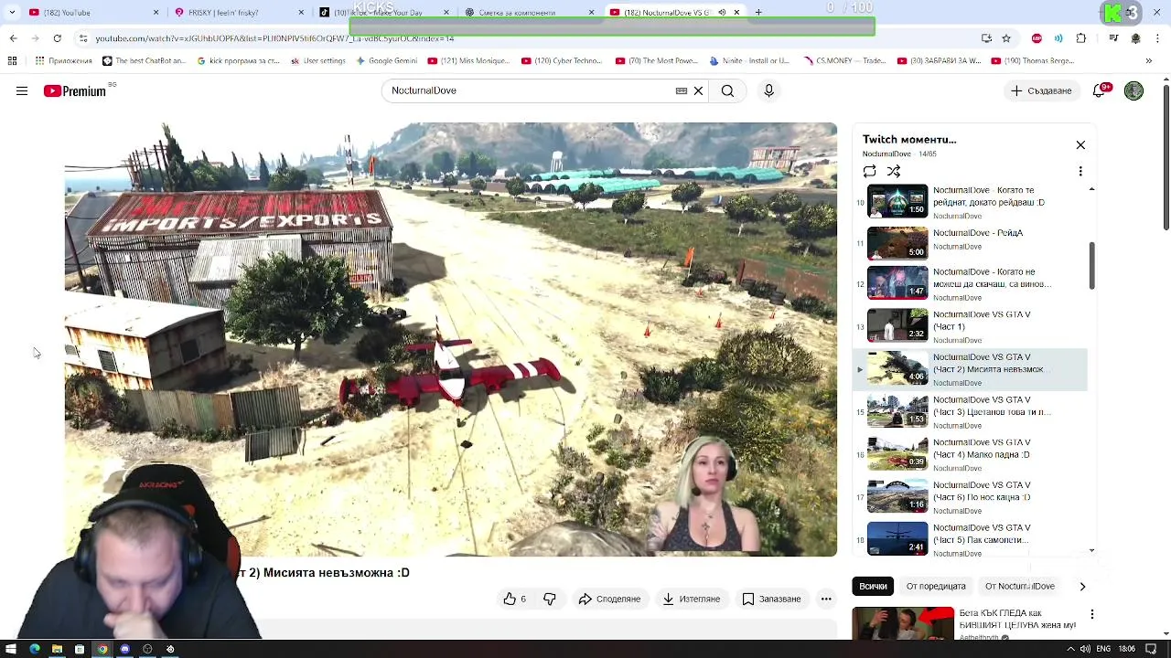Viewport: 1171px width, 658px height.
Task: Open the YouTube guide hamburger menu
Action: click(22, 90)
